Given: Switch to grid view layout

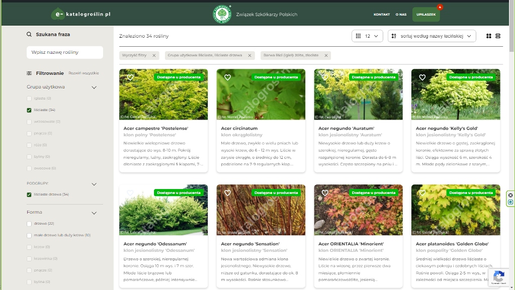Looking at the screenshot, I should click(x=488, y=36).
